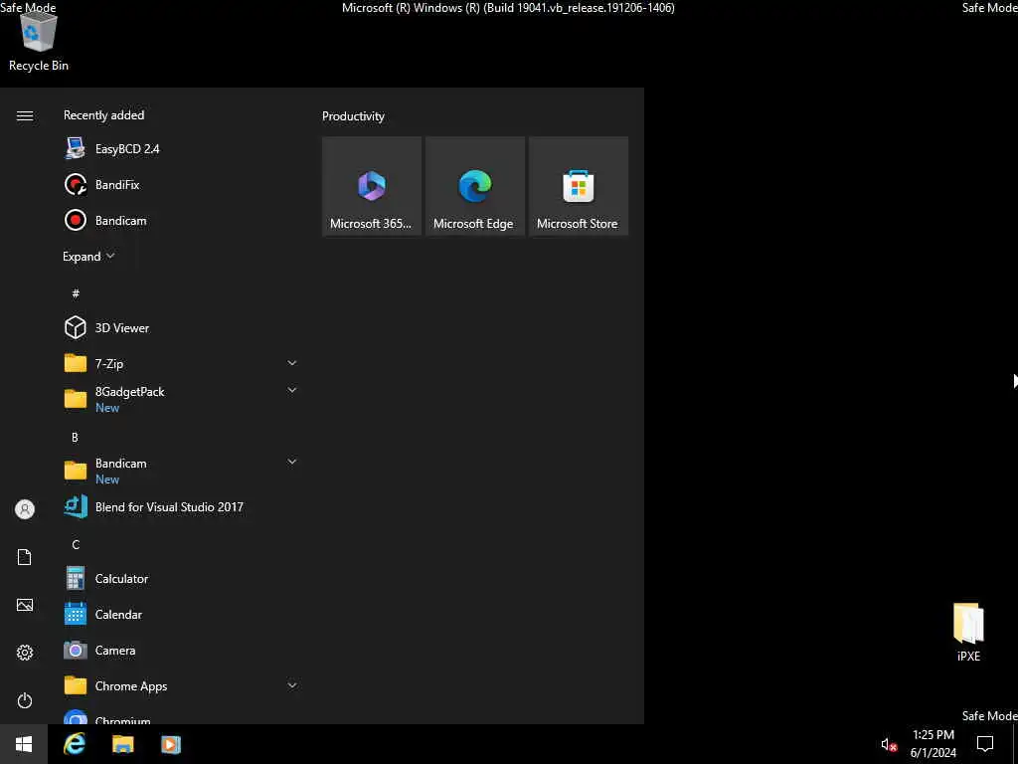
Task: Launch Microsoft Edge tile
Action: (x=474, y=186)
